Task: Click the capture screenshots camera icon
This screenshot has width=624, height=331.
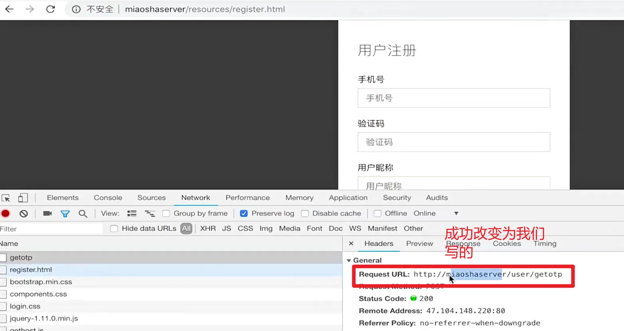Action: pos(48,214)
